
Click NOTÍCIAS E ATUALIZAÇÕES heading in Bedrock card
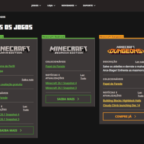tap(55, 77)
